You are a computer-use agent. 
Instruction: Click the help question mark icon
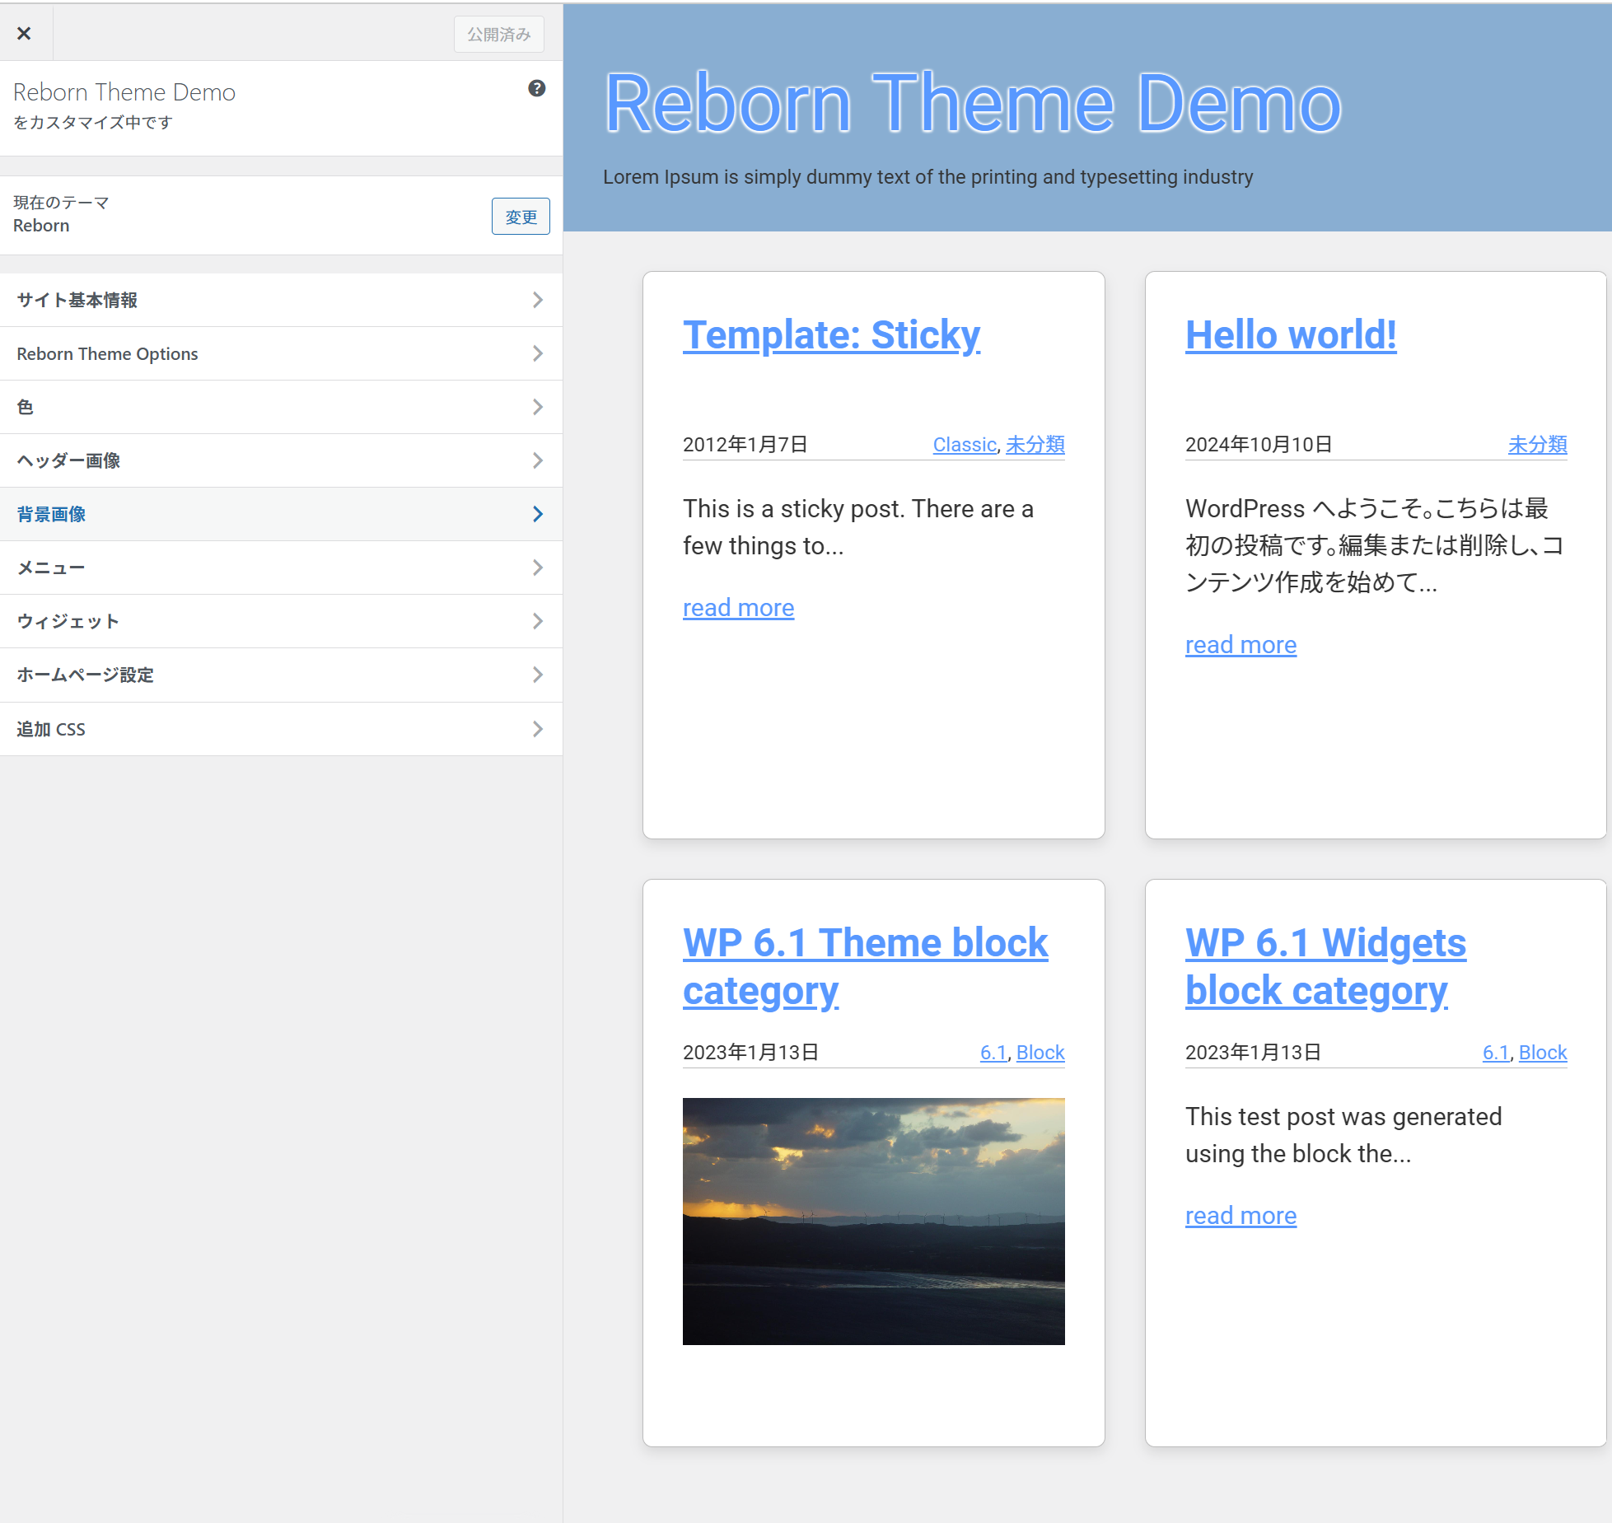pyautogui.click(x=536, y=88)
